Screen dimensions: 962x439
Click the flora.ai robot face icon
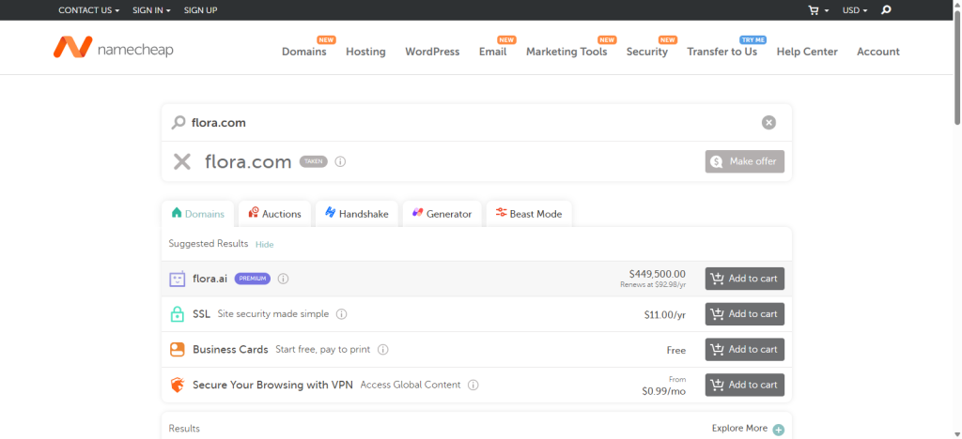[x=178, y=279]
